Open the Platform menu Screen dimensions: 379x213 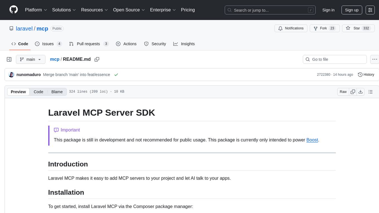(x=36, y=10)
